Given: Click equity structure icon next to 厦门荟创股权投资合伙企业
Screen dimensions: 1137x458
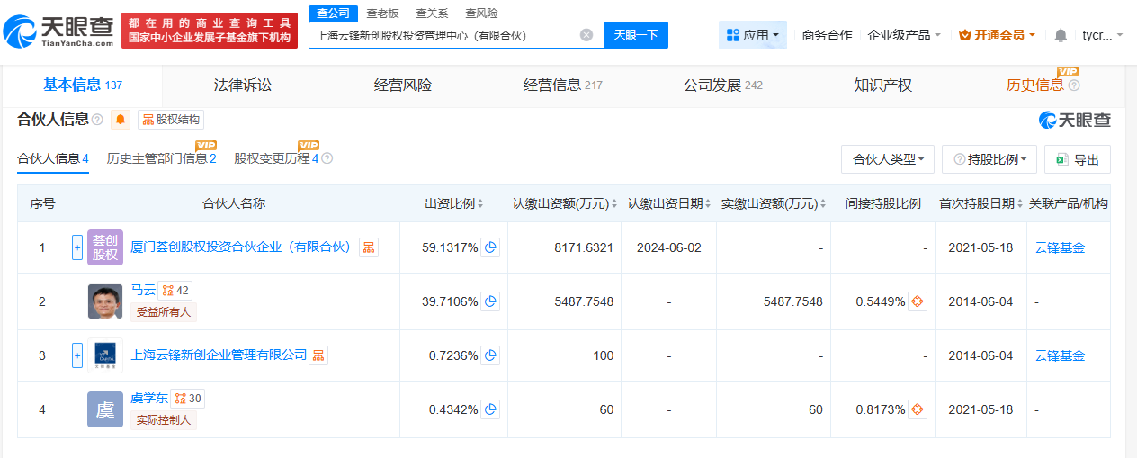Looking at the screenshot, I should click(x=368, y=247).
